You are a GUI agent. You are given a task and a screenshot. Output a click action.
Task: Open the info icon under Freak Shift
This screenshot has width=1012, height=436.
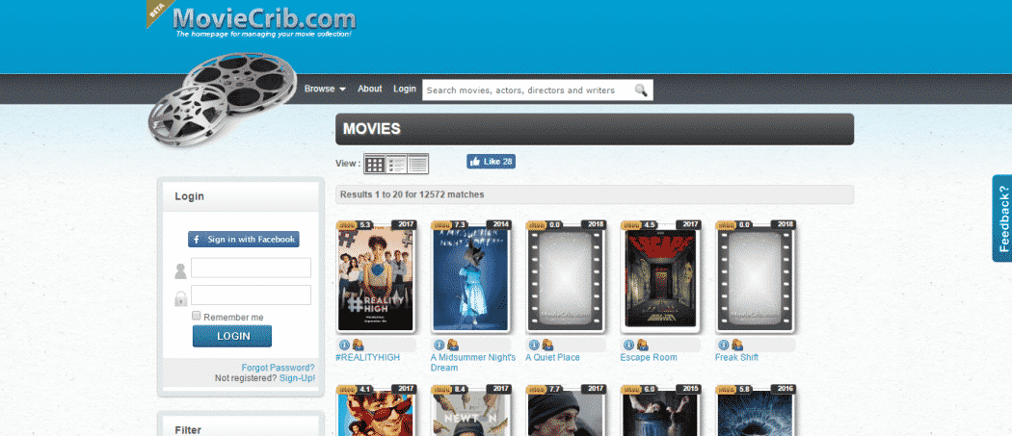pos(724,346)
